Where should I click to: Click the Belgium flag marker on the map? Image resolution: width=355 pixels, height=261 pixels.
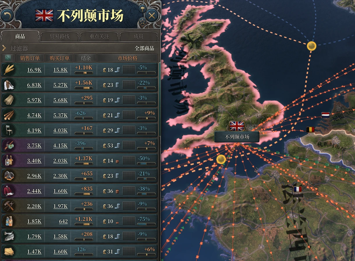pyautogui.click(x=310, y=129)
